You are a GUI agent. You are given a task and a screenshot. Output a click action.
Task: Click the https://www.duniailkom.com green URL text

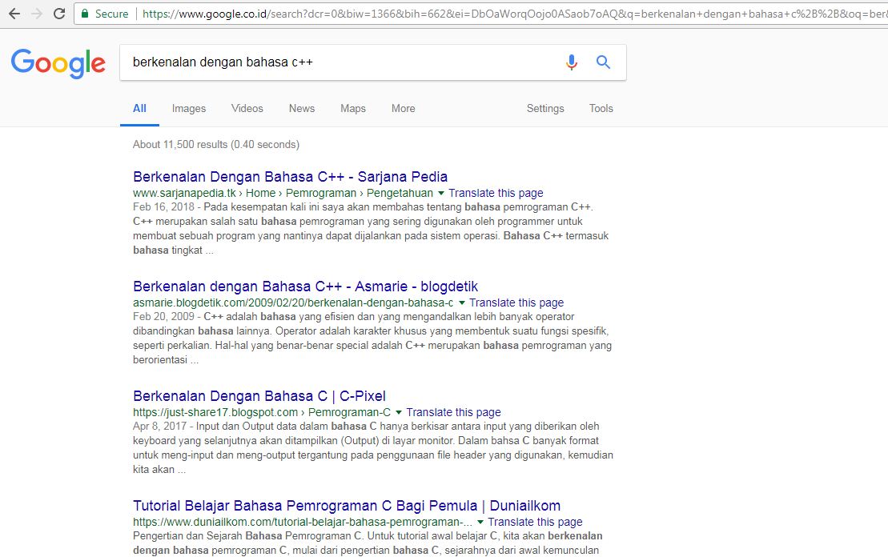tap(303, 522)
